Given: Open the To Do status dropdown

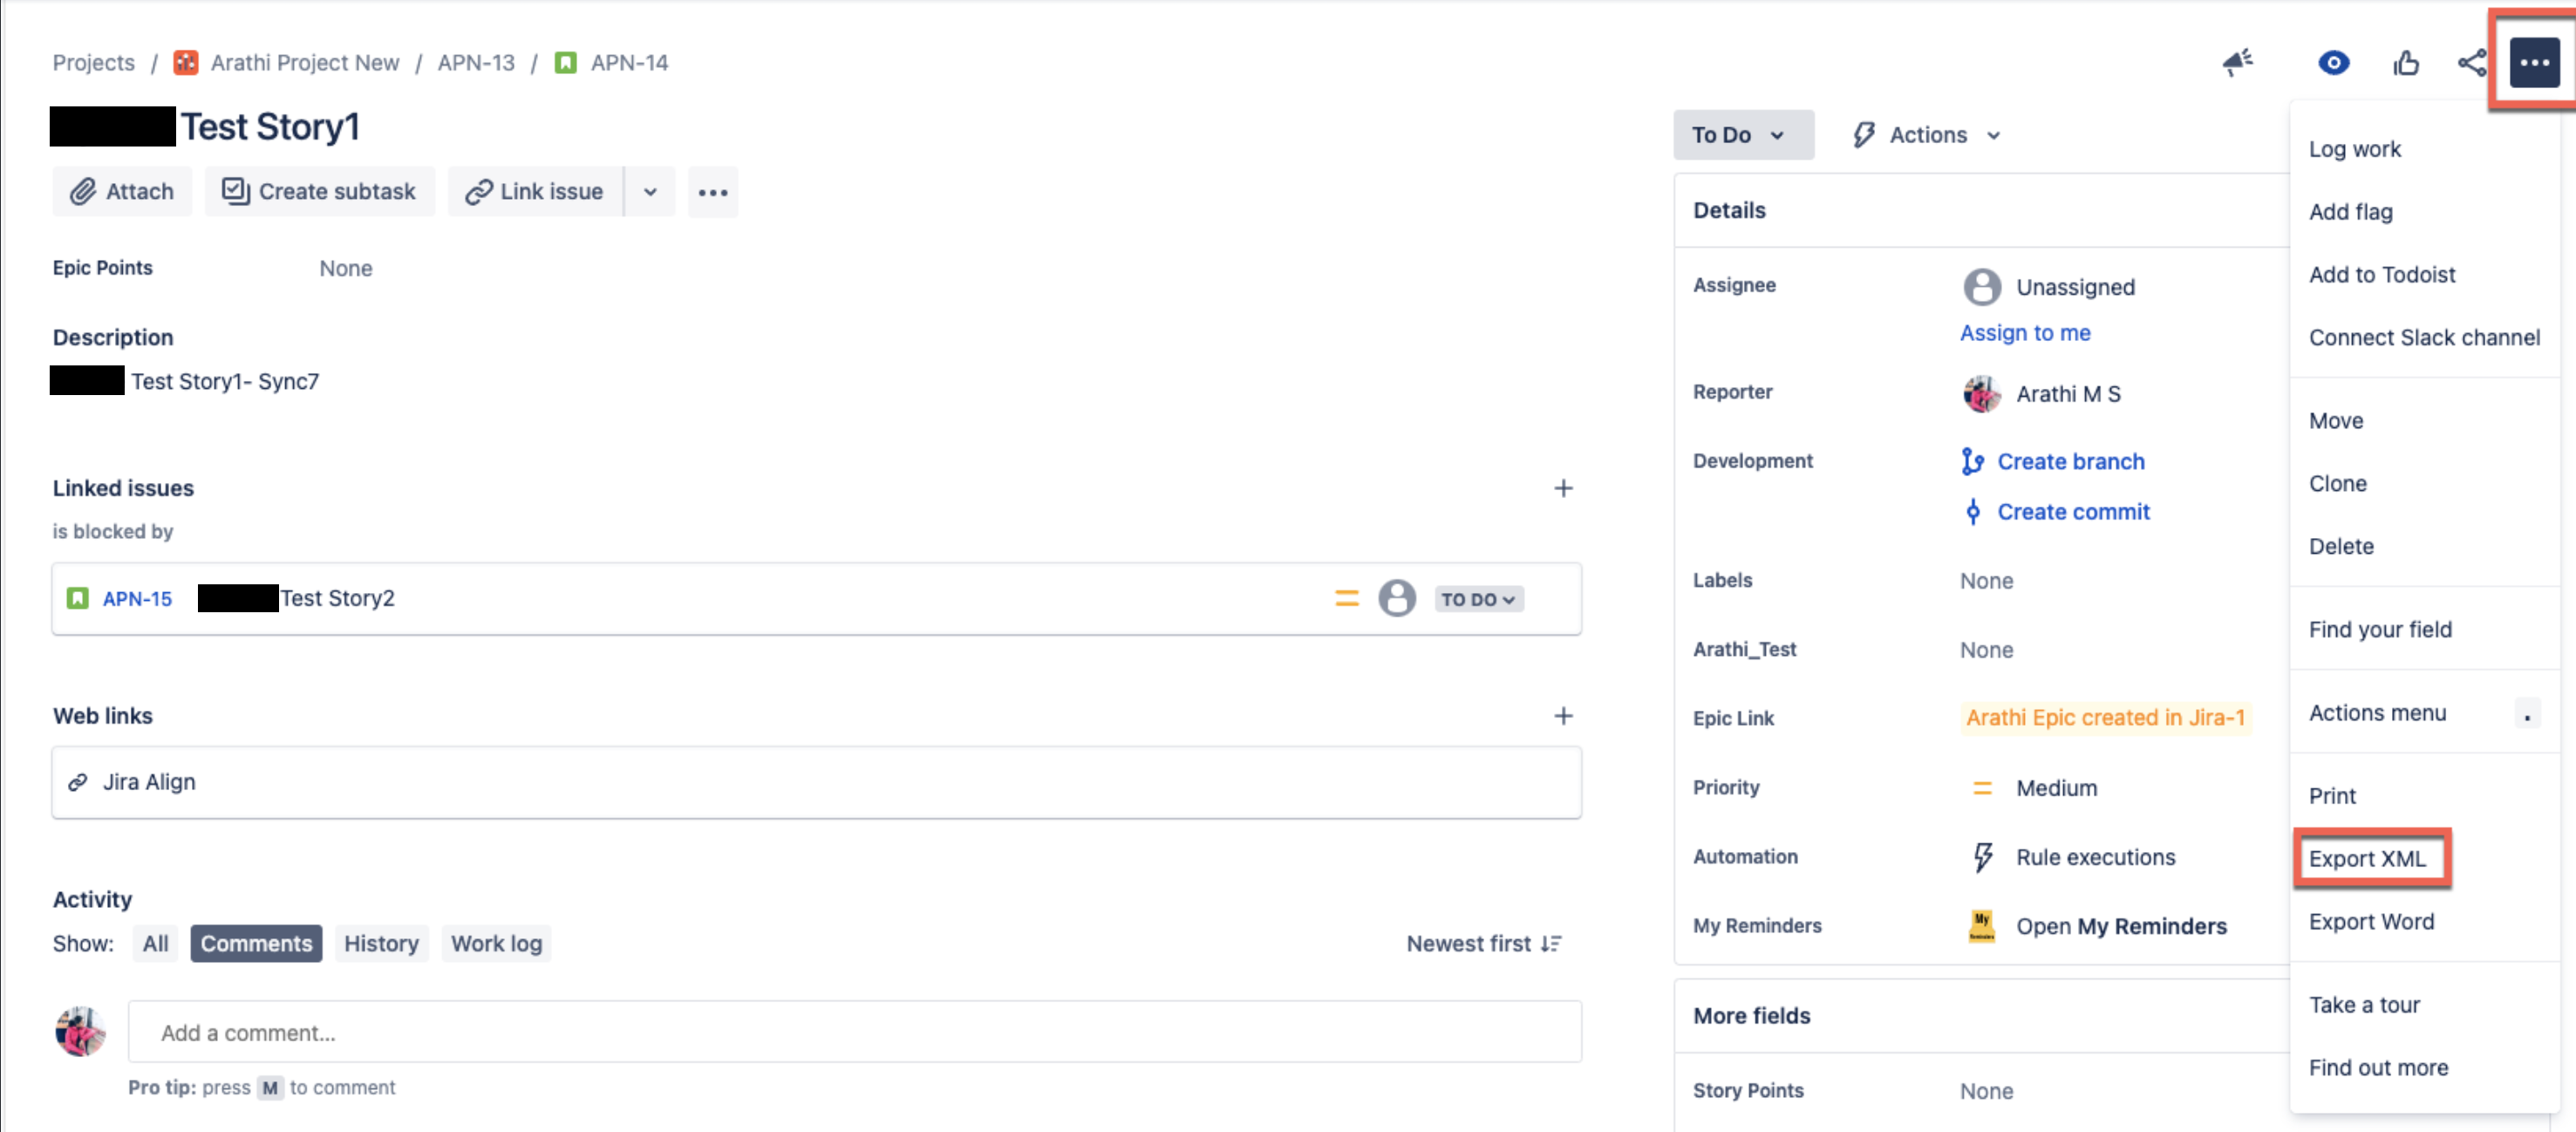Looking at the screenshot, I should (1743, 134).
